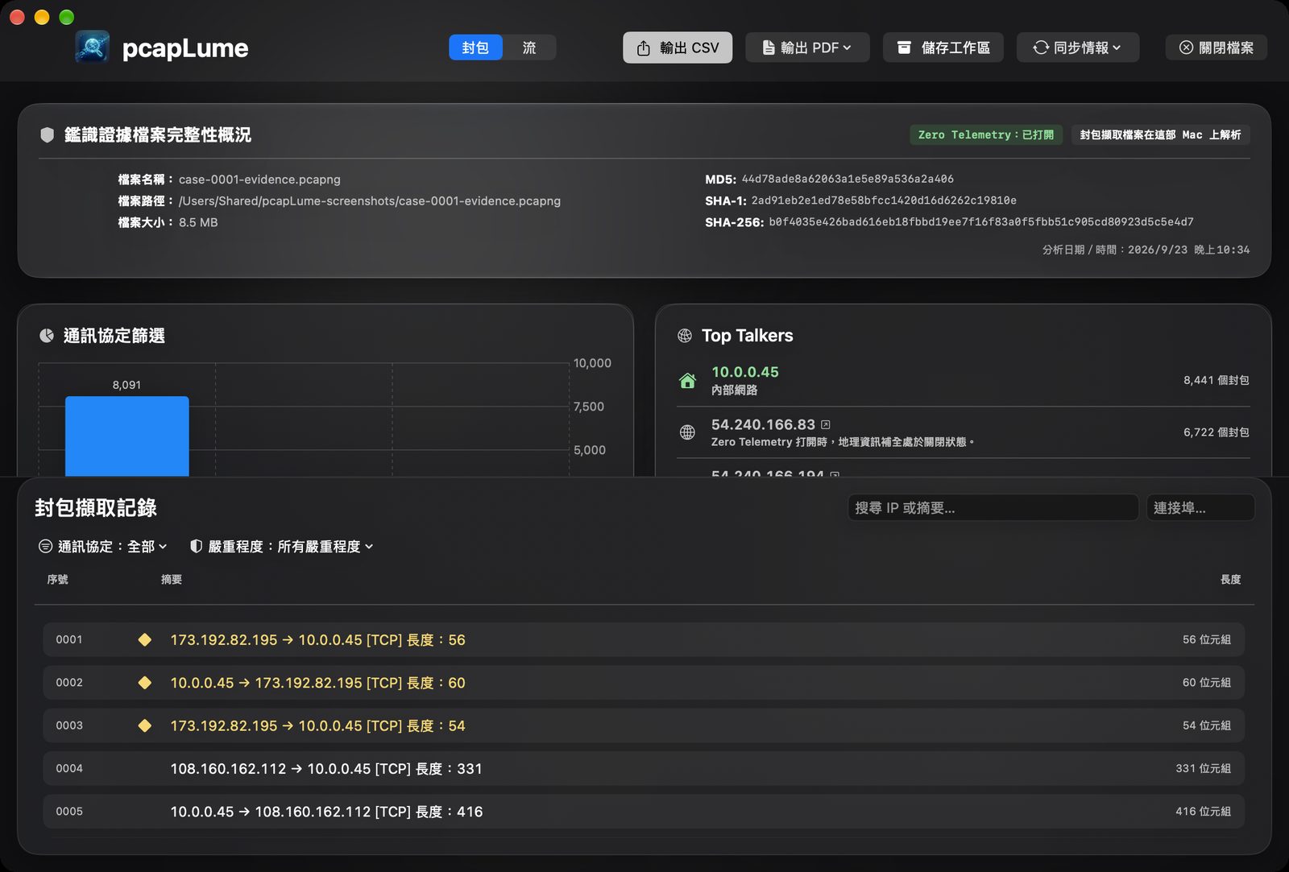Viewport: 1289px width, 872px height.
Task: Select the 10.0.0.45 top talker entry
Action: pyautogui.click(x=964, y=380)
